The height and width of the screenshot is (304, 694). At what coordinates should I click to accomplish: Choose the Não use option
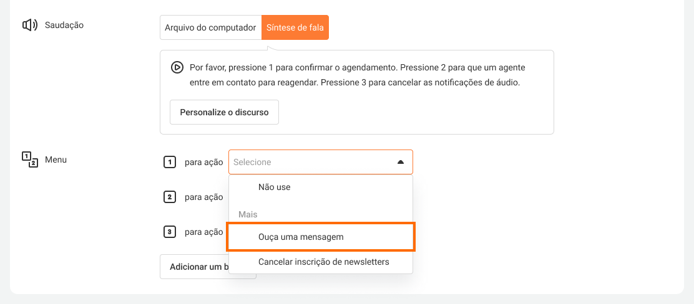point(274,187)
